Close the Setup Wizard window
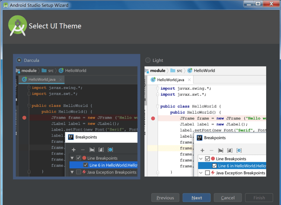The image size is (281, 205). (x=271, y=4)
